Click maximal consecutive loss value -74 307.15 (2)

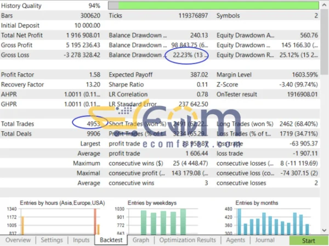coord(299,173)
